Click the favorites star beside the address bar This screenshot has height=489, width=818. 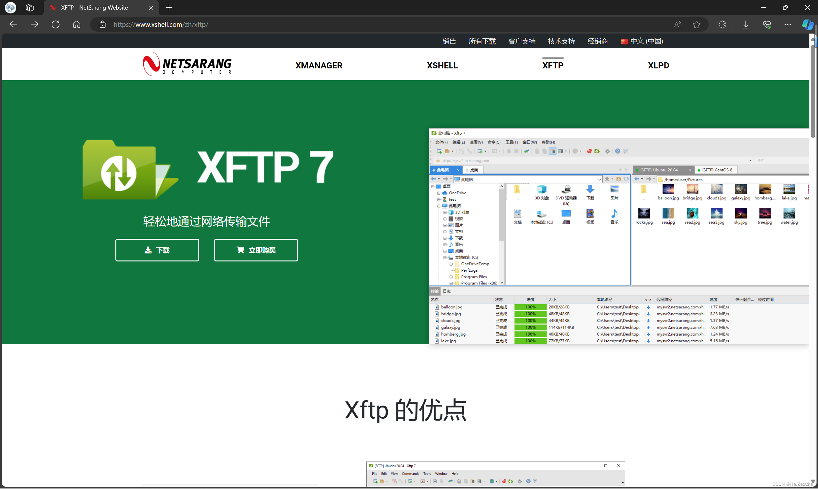[607, 179]
